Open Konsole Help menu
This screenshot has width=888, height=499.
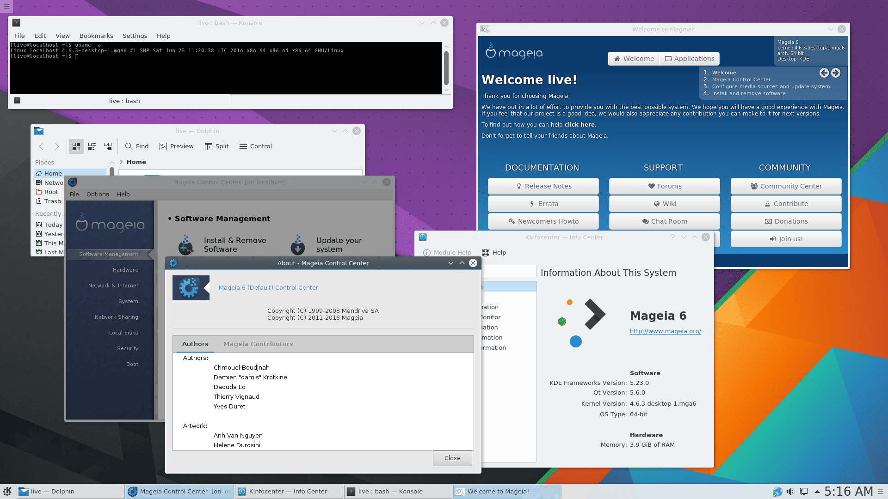[x=163, y=36]
